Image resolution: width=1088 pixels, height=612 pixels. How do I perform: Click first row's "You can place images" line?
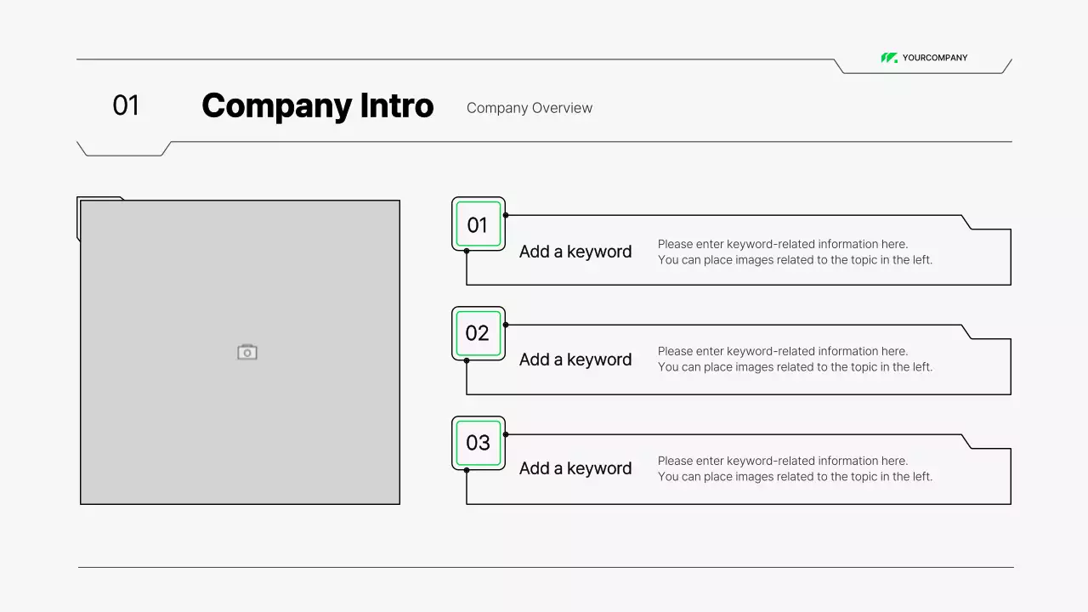795,260
